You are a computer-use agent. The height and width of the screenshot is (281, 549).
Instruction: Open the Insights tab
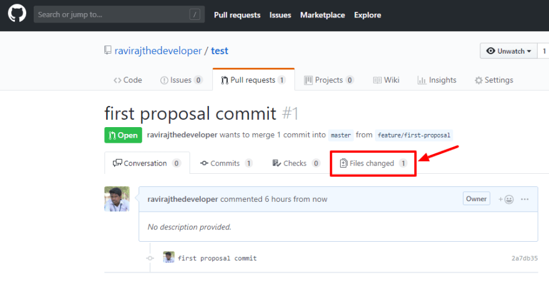click(x=437, y=80)
